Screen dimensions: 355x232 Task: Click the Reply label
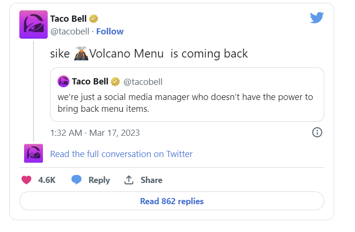[99, 180]
